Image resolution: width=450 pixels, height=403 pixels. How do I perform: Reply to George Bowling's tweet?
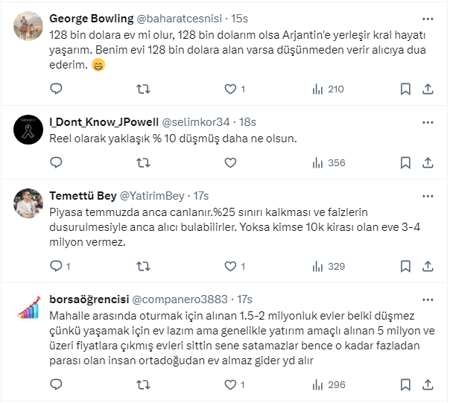coord(56,89)
